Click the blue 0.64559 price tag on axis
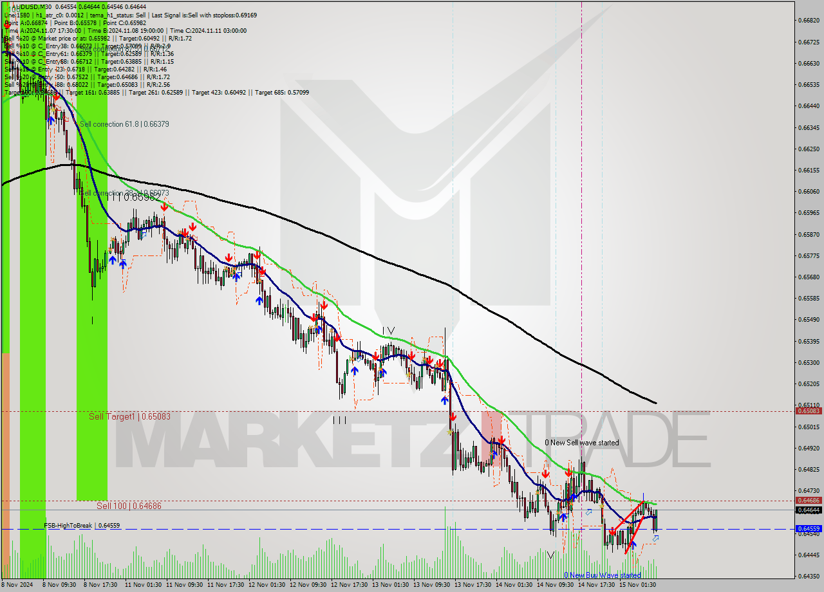 [x=808, y=529]
